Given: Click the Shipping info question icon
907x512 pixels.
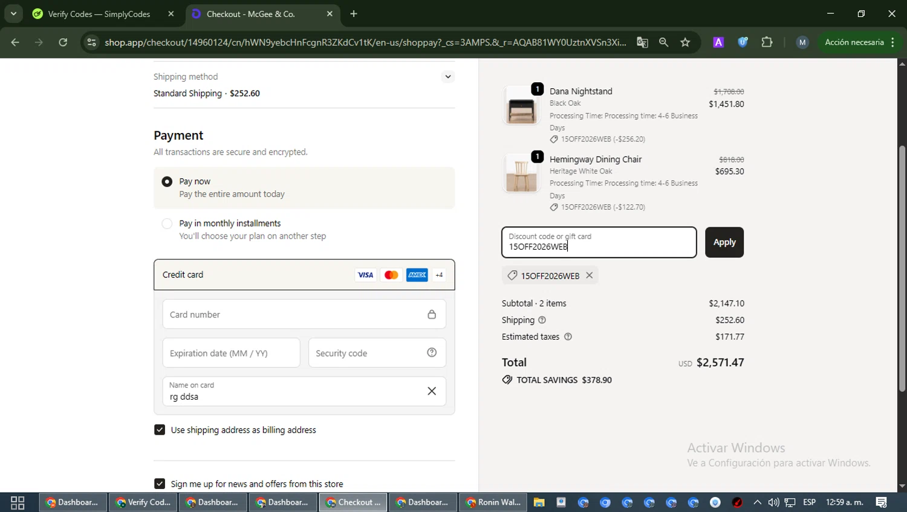Looking at the screenshot, I should pos(542,320).
